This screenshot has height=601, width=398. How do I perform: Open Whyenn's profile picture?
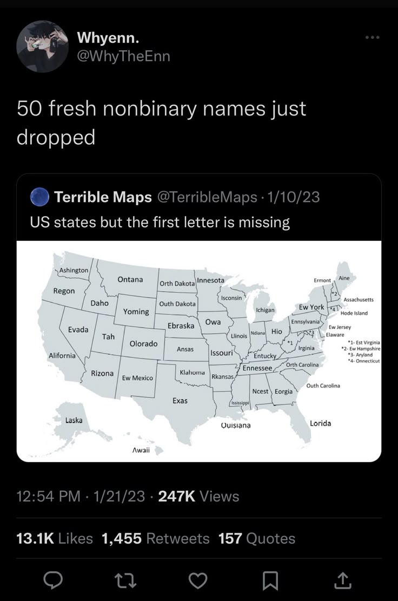point(43,47)
